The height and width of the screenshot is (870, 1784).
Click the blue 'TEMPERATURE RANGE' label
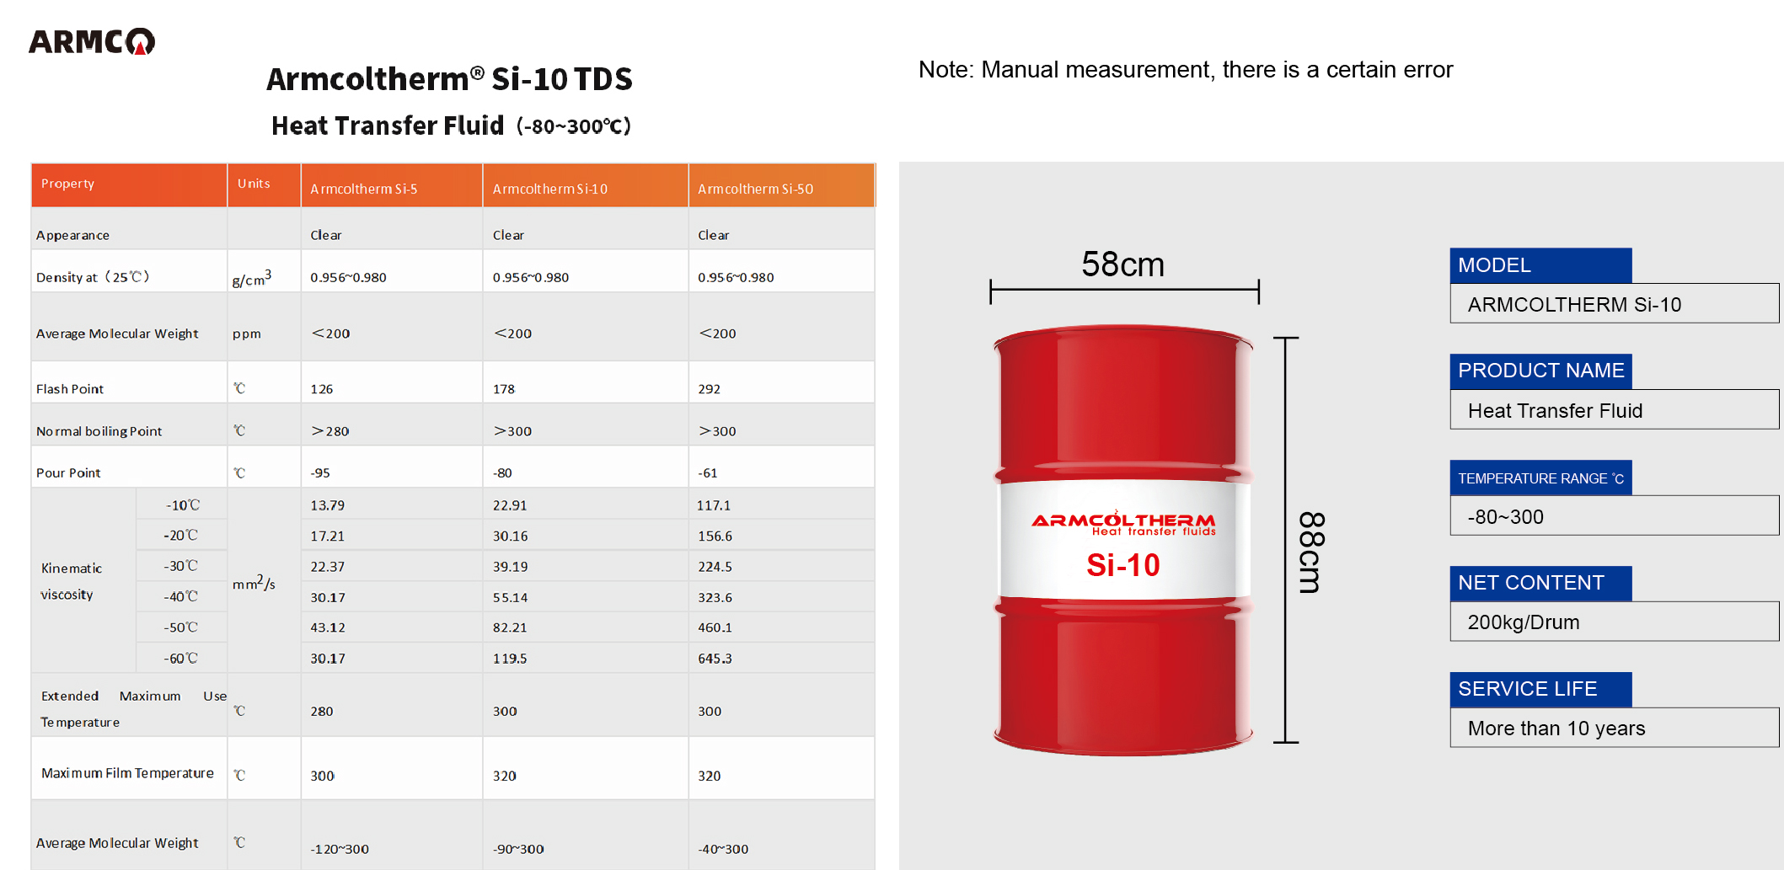point(1540,478)
